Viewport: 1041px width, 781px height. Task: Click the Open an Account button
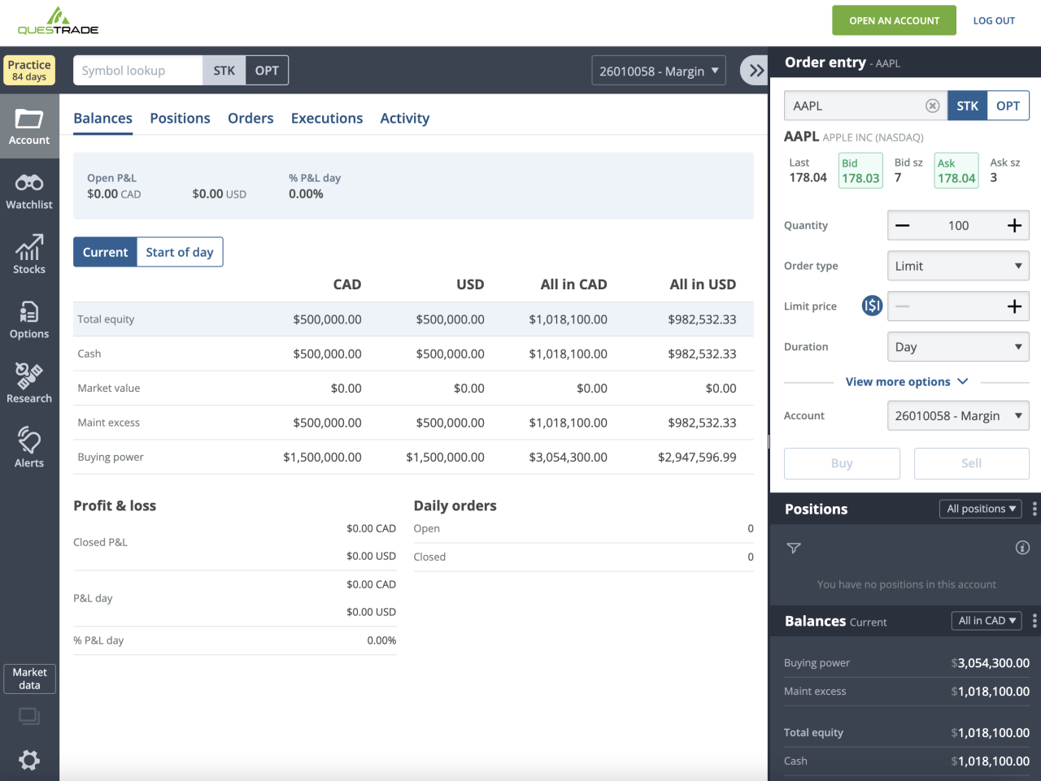(895, 20)
